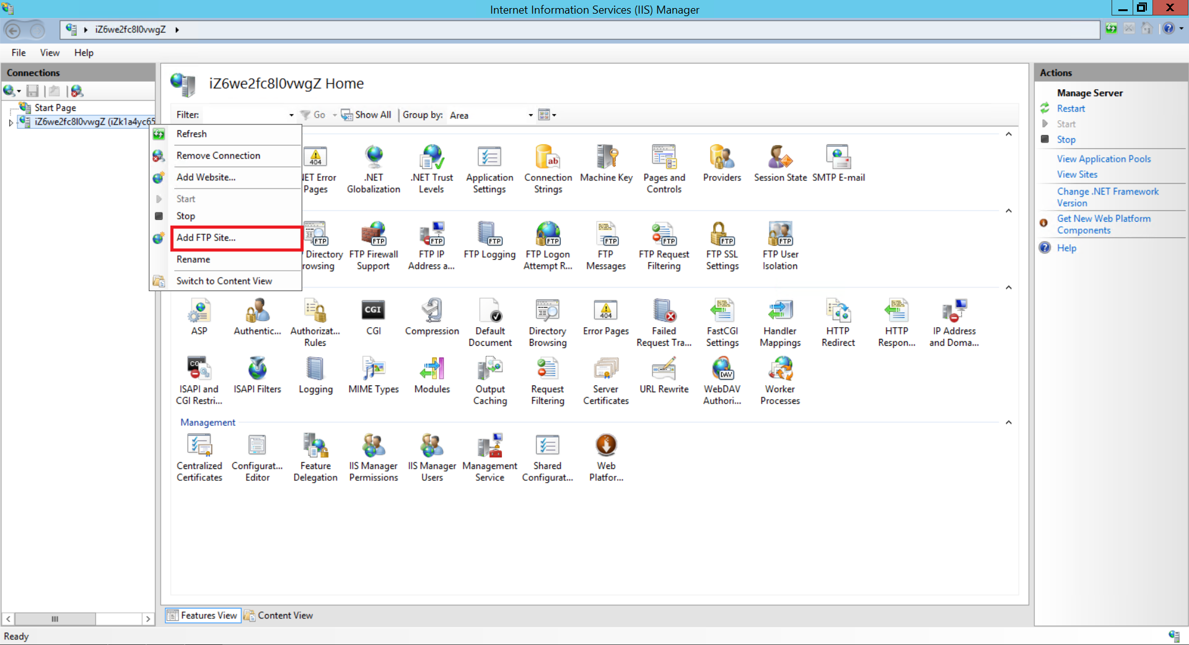Open the Help icon dropdown arrow in the address bar

(x=1181, y=29)
